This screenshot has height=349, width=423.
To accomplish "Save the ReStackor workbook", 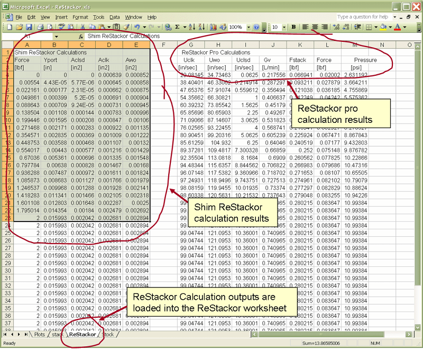I will [29, 25].
